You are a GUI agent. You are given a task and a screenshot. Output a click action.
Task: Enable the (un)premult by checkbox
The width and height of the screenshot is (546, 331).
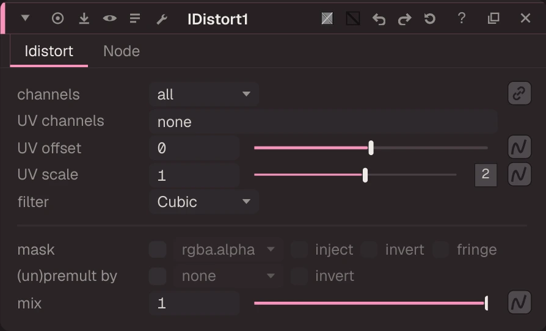pyautogui.click(x=158, y=276)
